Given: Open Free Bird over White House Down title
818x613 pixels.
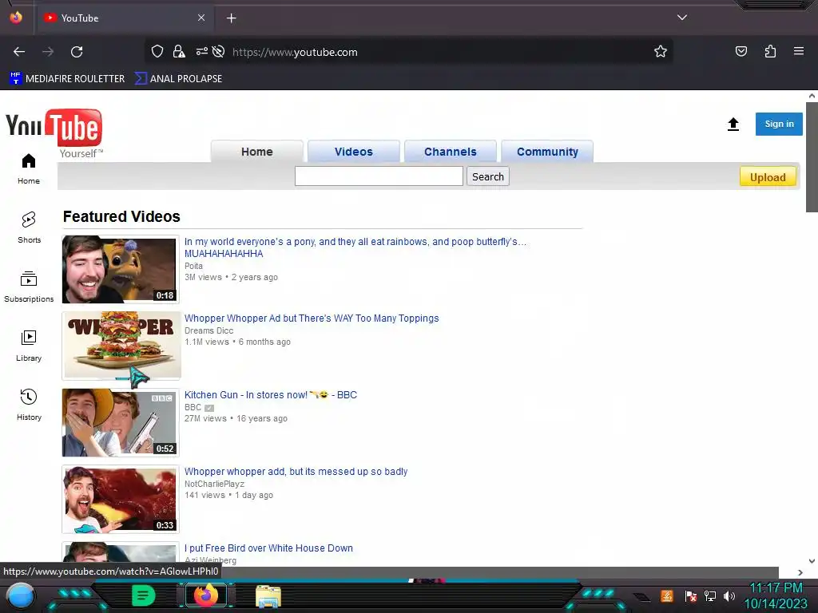Looking at the screenshot, I should 268,548.
